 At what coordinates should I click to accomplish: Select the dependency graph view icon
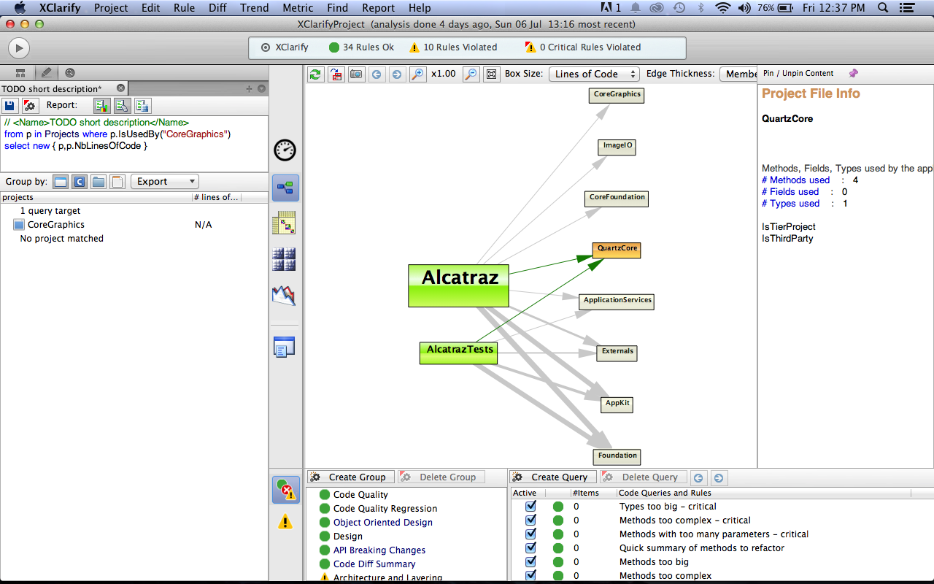point(285,188)
